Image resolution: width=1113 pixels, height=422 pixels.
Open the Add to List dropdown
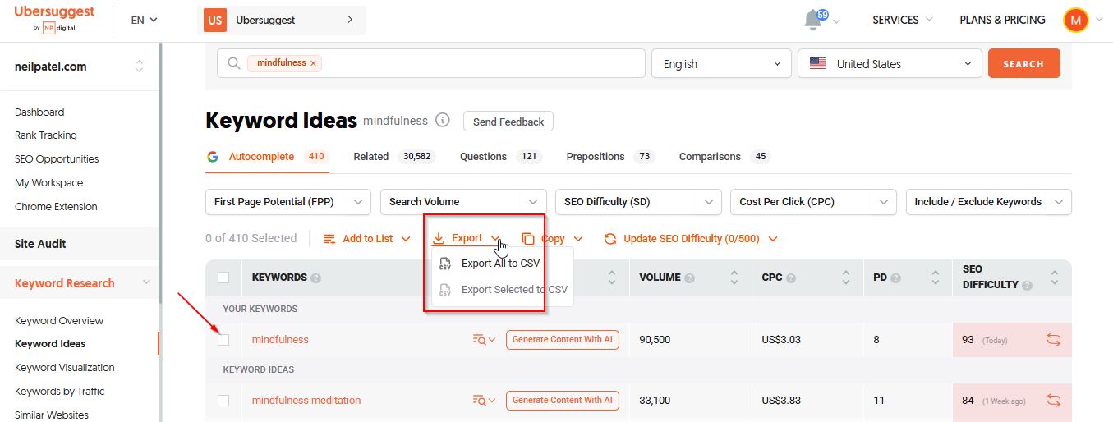click(x=367, y=239)
